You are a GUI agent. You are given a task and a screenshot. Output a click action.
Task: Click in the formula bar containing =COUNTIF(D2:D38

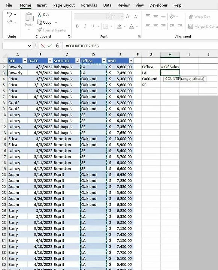(x=140, y=46)
